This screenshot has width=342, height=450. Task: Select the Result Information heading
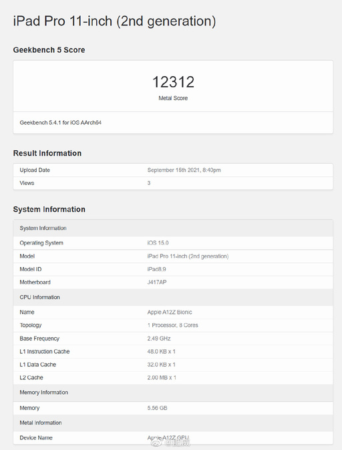tap(47, 154)
